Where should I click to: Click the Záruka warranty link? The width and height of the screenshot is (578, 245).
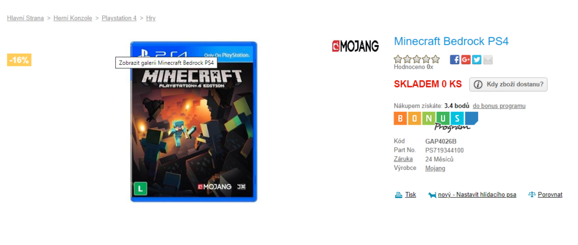403,159
